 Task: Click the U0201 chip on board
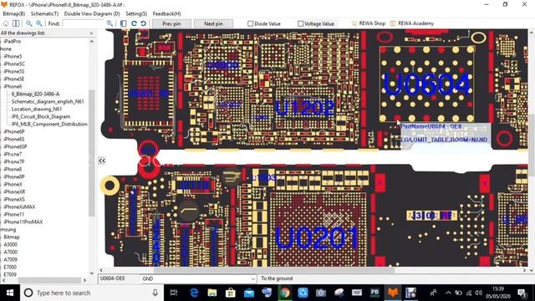tap(318, 229)
